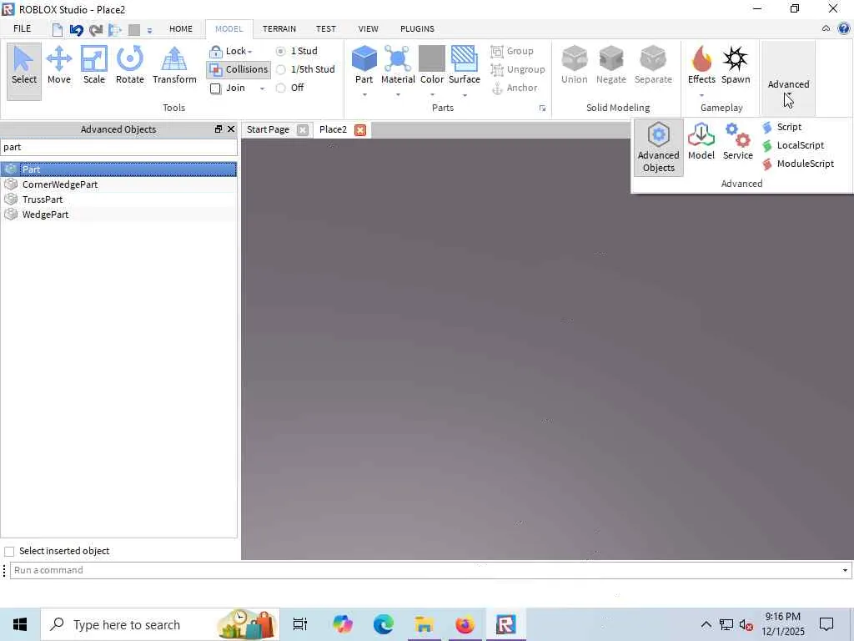Open the command bar history dropdown
854x641 pixels.
[845, 571]
